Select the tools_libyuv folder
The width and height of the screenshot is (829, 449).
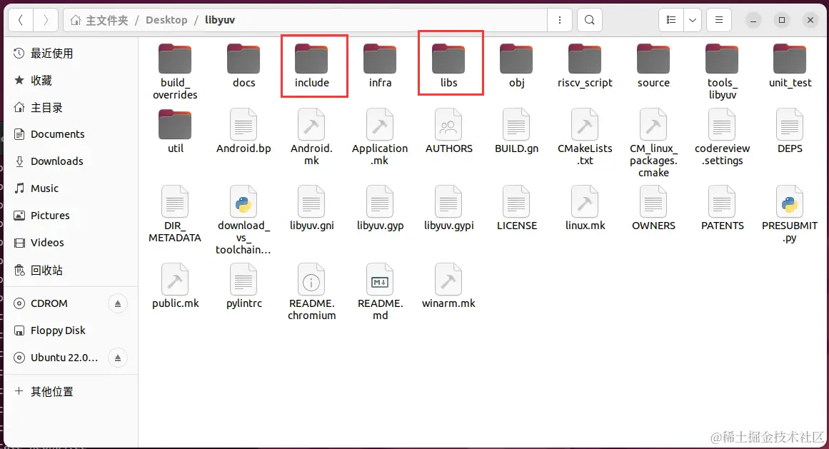[722, 71]
